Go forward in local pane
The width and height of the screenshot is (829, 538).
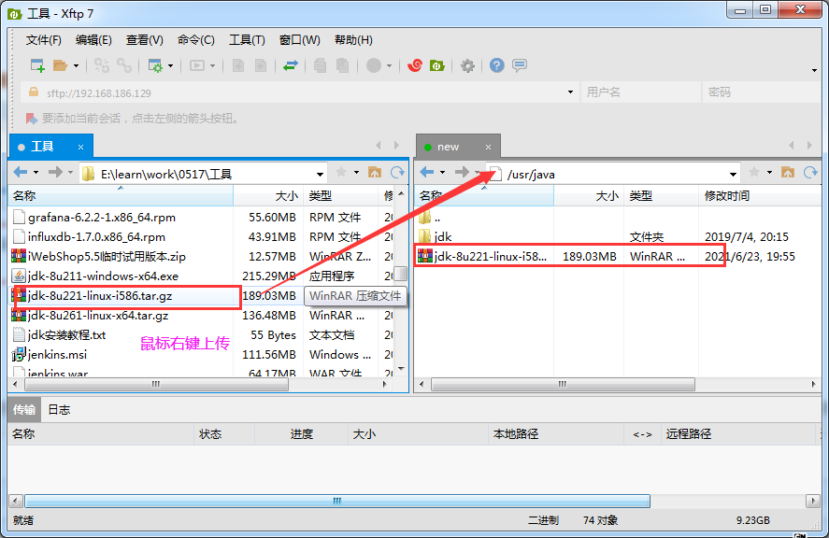tap(55, 172)
